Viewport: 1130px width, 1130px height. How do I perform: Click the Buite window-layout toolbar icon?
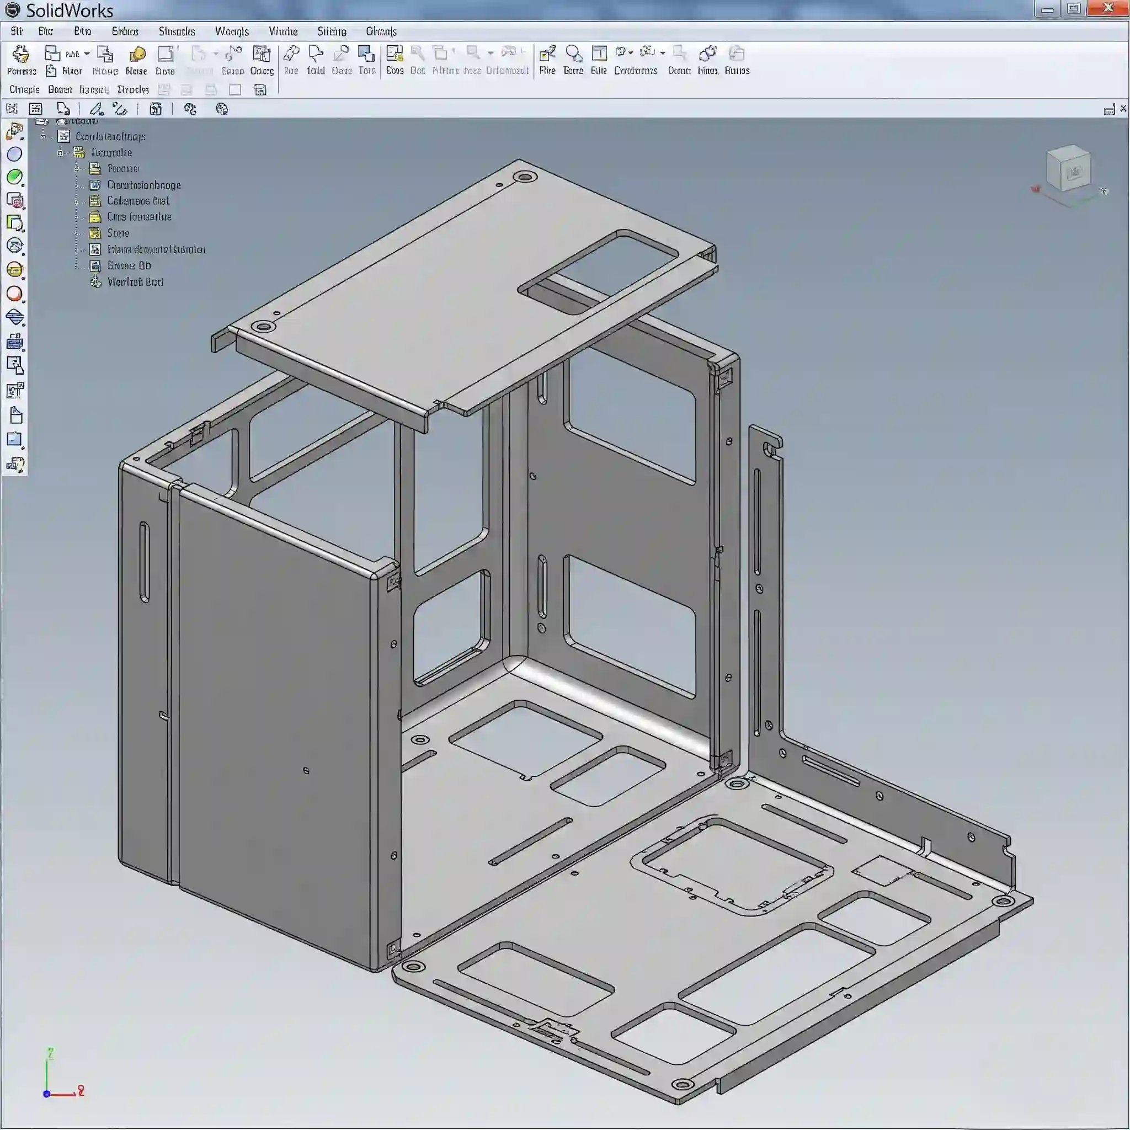pos(599,54)
